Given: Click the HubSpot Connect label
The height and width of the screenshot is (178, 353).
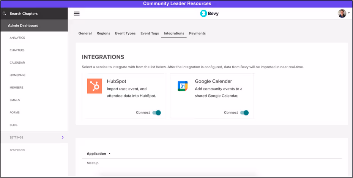Looking at the screenshot, I should [x=143, y=112].
